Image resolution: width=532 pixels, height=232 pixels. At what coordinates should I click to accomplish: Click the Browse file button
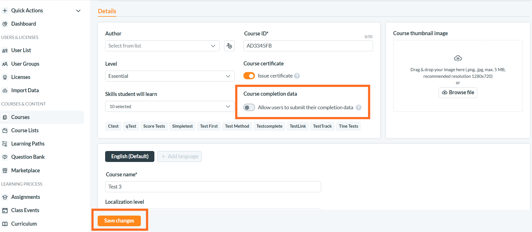click(458, 93)
